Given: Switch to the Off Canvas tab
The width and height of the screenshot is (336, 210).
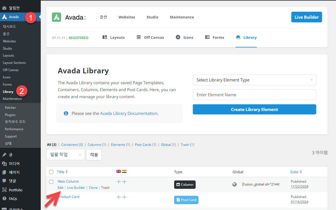Looking at the screenshot, I should (x=150, y=37).
